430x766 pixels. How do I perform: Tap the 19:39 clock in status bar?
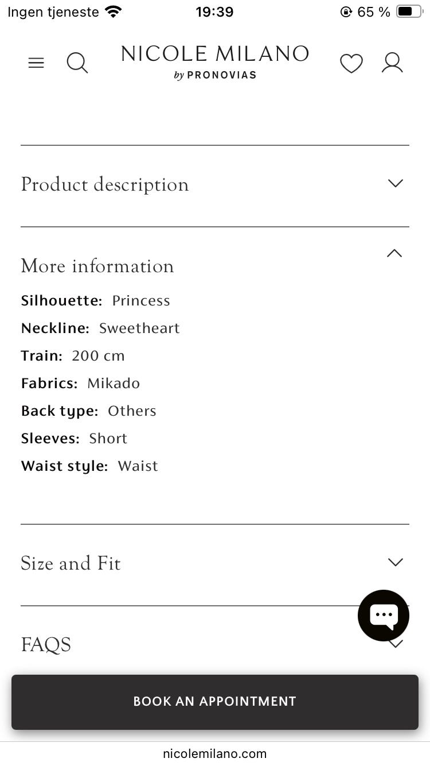[214, 12]
